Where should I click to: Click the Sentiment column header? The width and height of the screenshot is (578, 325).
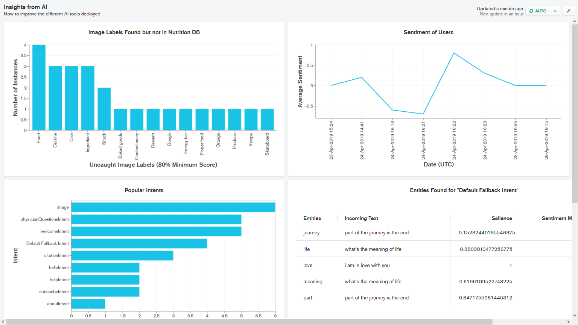pyautogui.click(x=557, y=218)
